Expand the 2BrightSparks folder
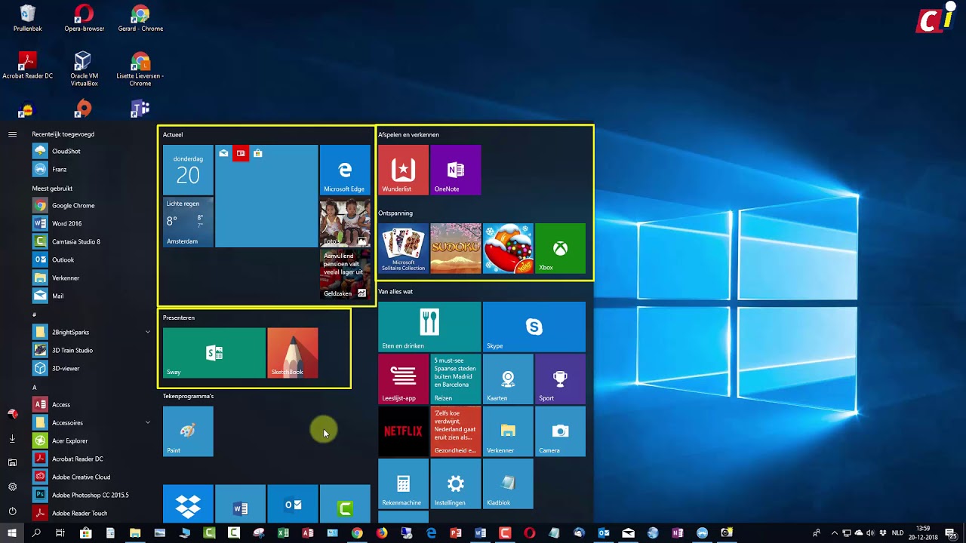This screenshot has height=543, width=966. [x=148, y=332]
